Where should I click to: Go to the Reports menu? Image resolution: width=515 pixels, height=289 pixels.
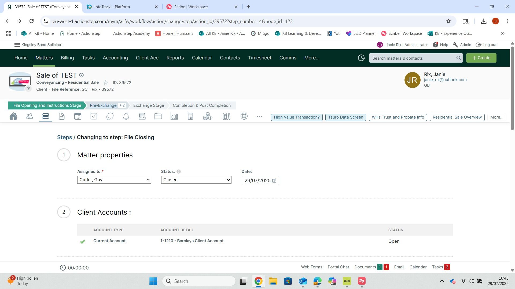[x=175, y=58]
